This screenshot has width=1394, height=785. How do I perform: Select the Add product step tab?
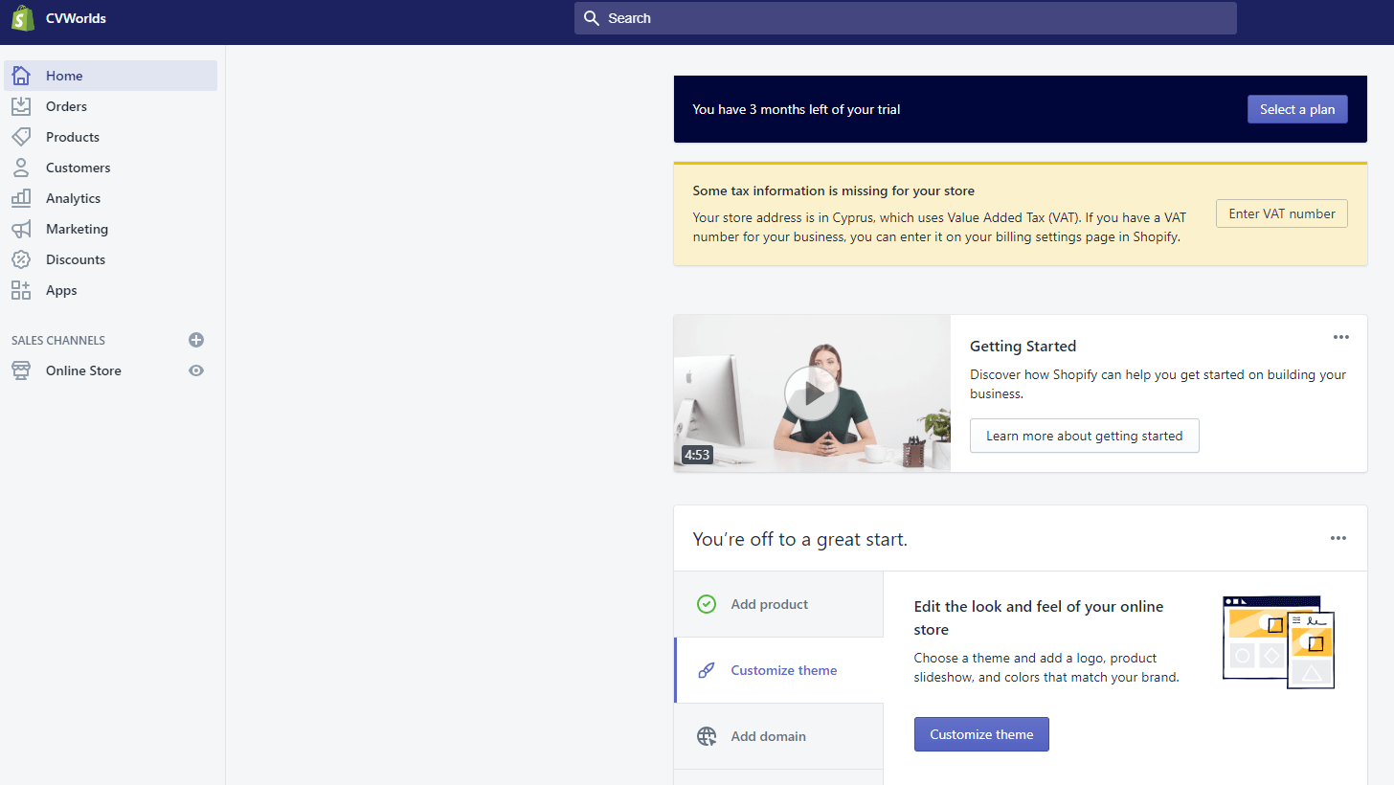[778, 604]
